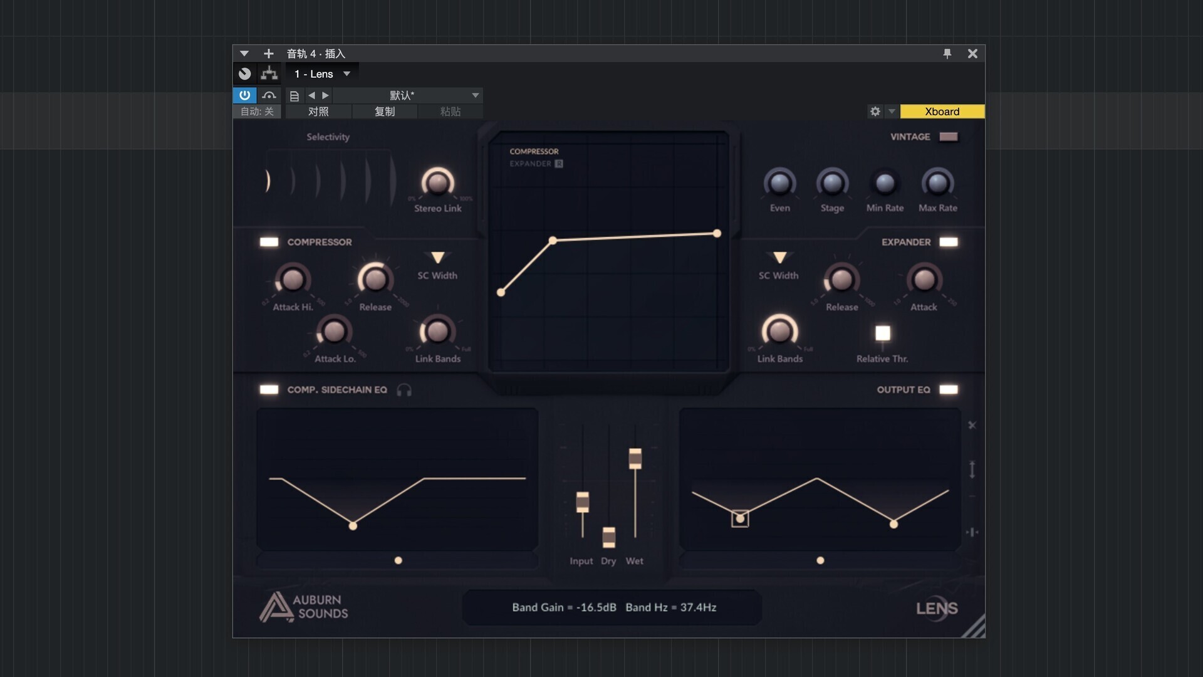
Task: Go to next preset arrow
Action: click(325, 95)
